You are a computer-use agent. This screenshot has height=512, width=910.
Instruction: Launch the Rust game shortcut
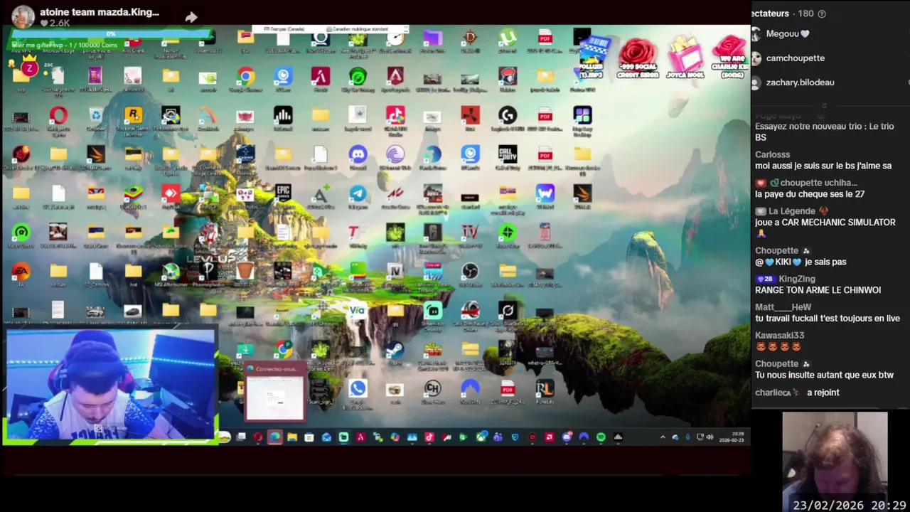470,115
